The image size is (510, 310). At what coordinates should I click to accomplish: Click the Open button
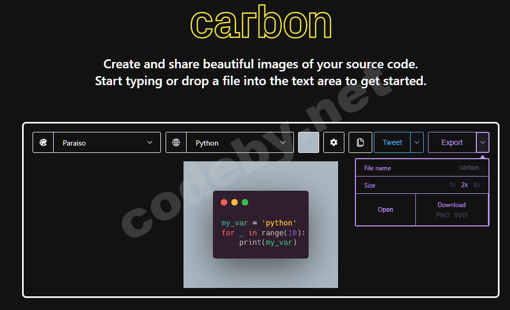[x=385, y=210]
